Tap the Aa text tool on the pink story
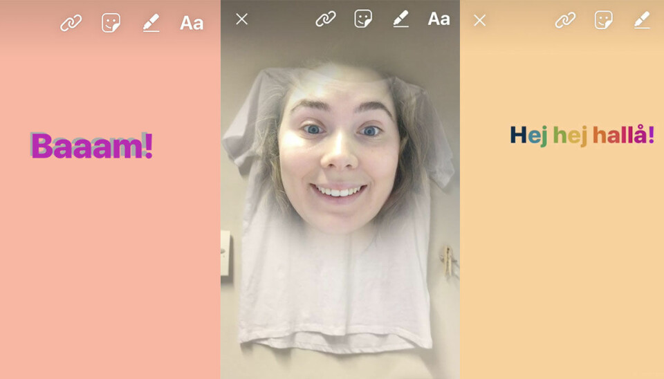Image resolution: width=664 pixels, height=379 pixels. [192, 23]
